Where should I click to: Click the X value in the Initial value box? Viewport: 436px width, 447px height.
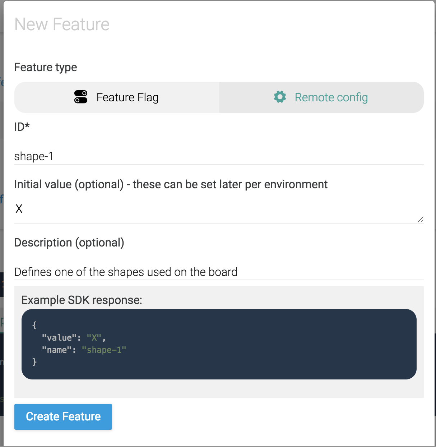click(19, 208)
